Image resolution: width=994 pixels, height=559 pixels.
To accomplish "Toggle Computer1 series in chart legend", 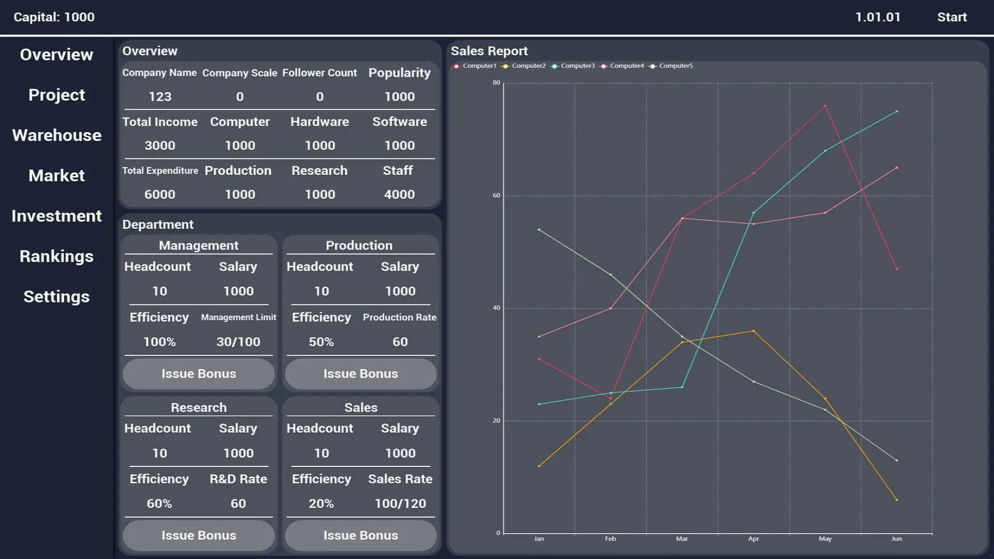I will (x=474, y=66).
